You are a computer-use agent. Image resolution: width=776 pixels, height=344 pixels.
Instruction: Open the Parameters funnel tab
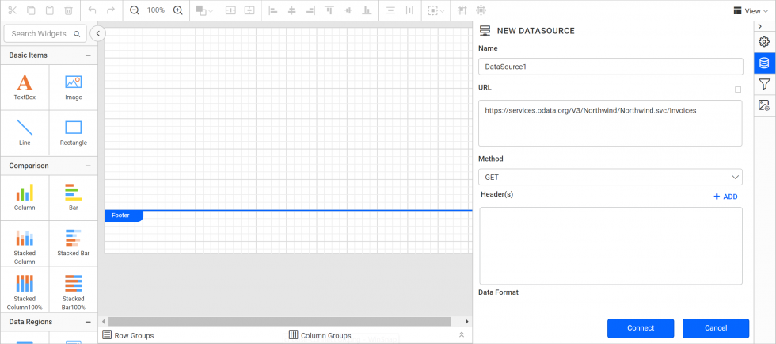pyautogui.click(x=765, y=84)
